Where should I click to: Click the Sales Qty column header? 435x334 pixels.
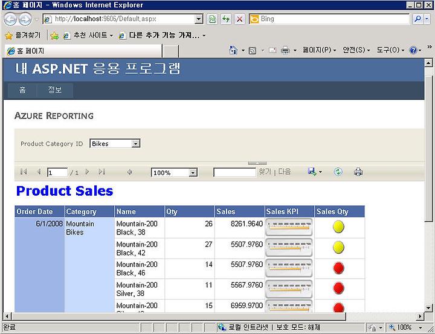pos(340,211)
